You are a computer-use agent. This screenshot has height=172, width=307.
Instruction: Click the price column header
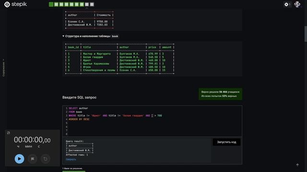pyautogui.click(x=152, y=47)
